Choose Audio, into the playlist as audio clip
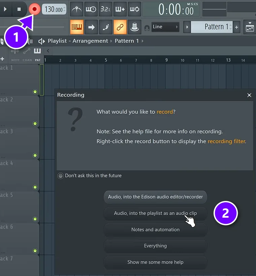This screenshot has width=256, height=276. click(x=155, y=213)
